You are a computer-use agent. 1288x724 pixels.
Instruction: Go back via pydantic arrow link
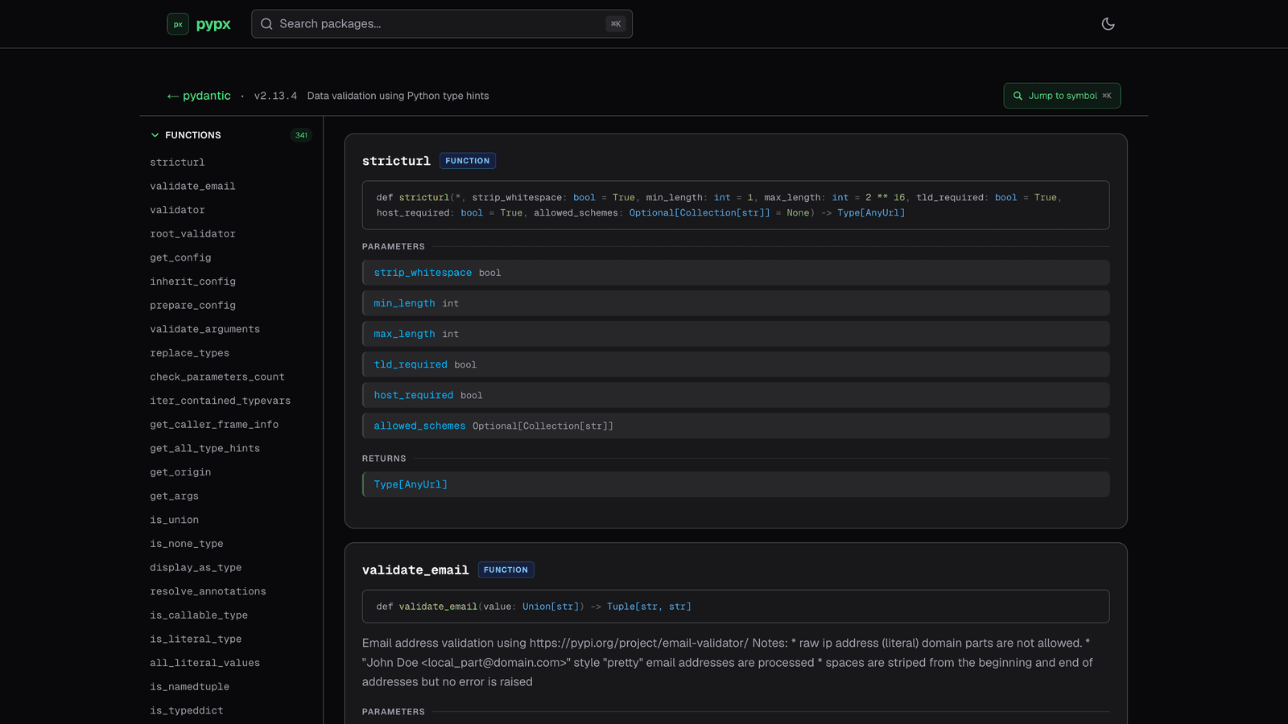coord(199,96)
